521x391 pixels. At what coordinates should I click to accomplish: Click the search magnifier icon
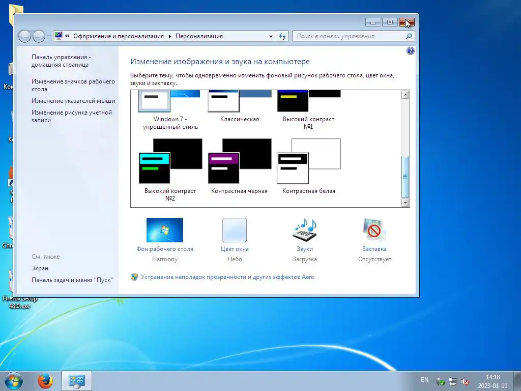click(x=409, y=36)
